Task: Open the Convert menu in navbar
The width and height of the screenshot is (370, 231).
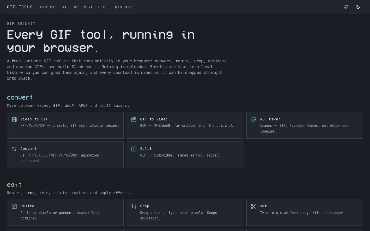Action: tap(46, 7)
